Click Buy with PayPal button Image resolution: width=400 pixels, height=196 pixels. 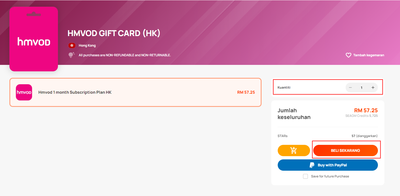point(328,165)
